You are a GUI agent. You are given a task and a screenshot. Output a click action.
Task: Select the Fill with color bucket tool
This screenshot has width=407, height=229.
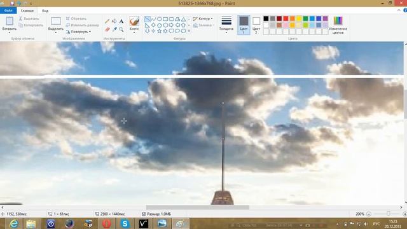(114, 21)
